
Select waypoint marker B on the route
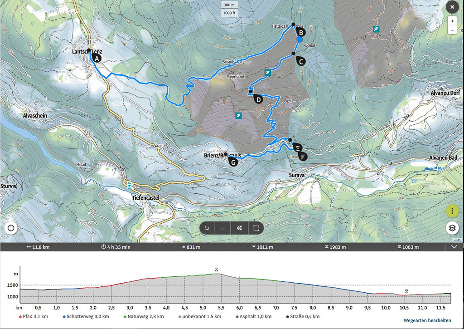[301, 32]
